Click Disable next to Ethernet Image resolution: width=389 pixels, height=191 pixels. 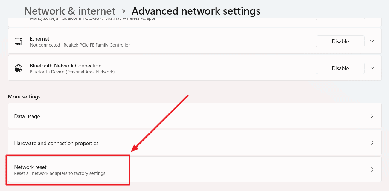pyautogui.click(x=340, y=41)
